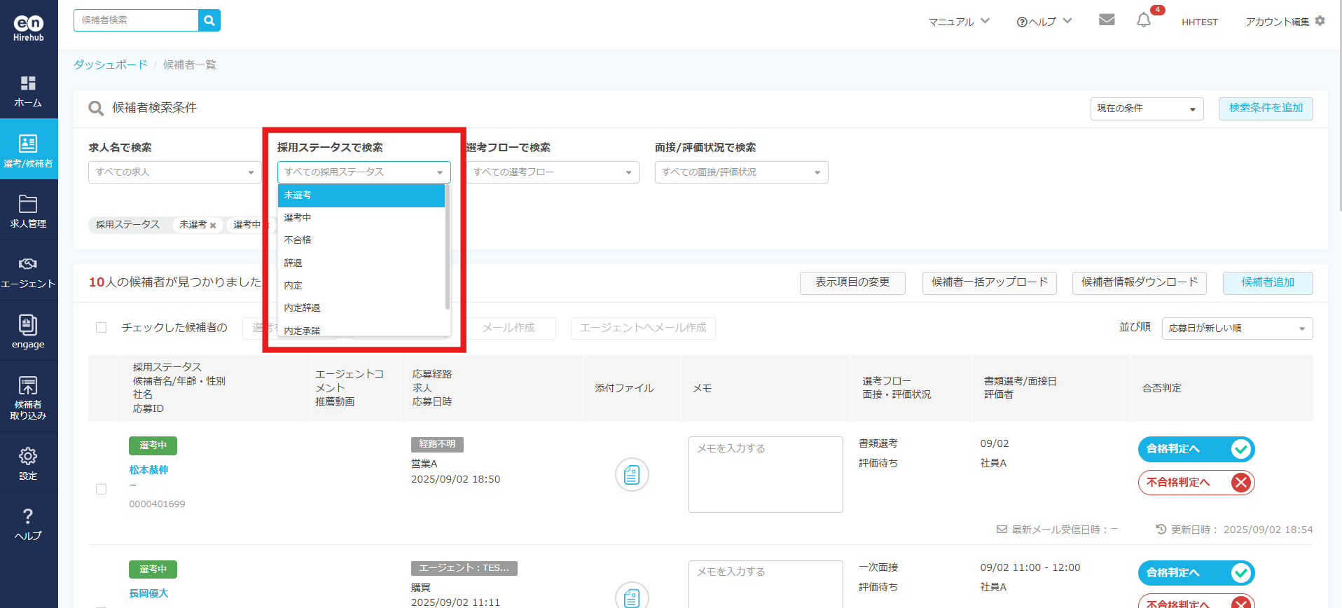Image resolution: width=1342 pixels, height=608 pixels.
Task: Open the 応募日が新しい順 sort dropdown
Action: tap(1236, 329)
